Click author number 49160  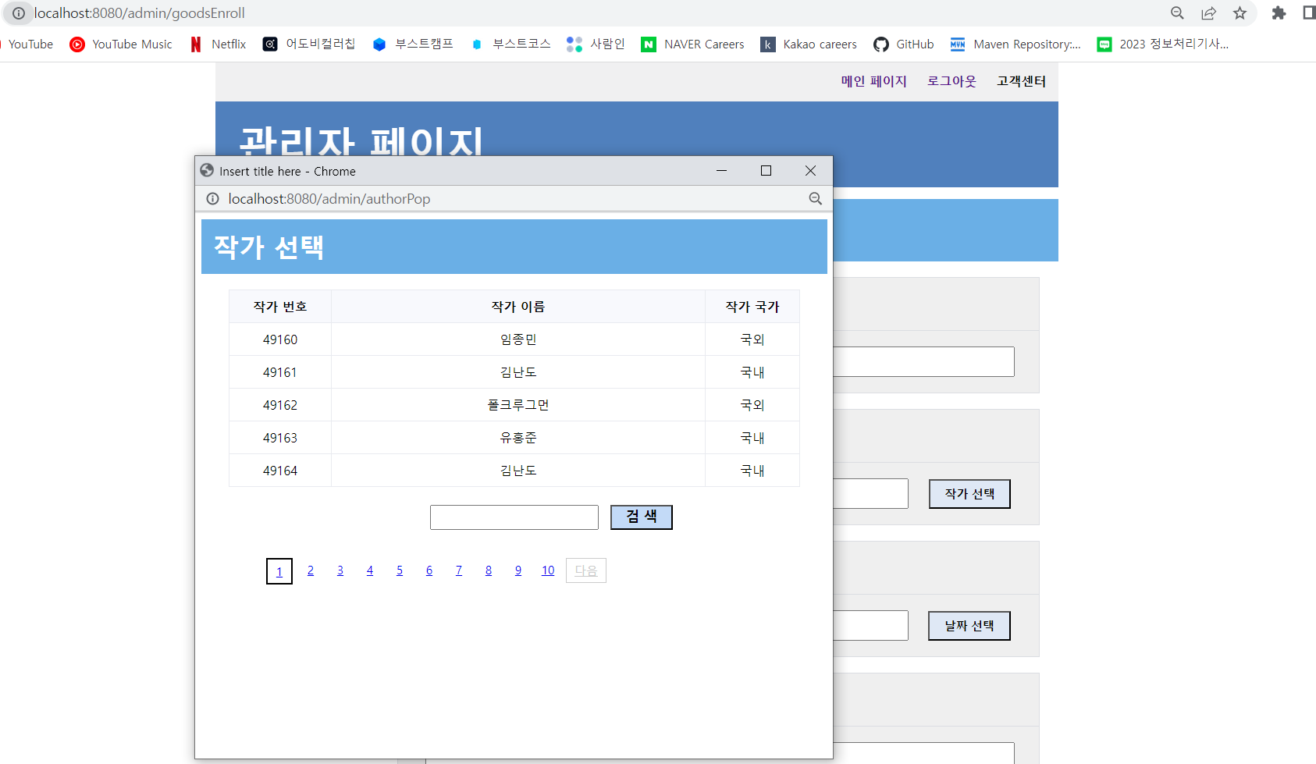pyautogui.click(x=280, y=339)
